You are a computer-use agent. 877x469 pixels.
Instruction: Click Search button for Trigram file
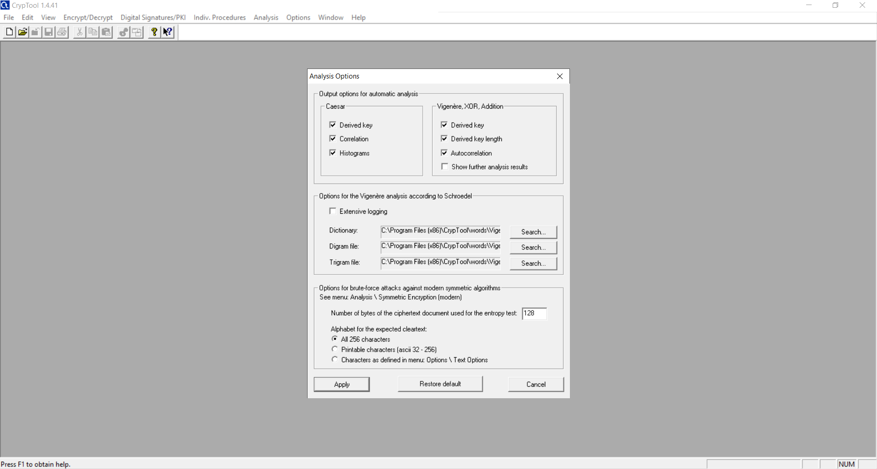533,263
